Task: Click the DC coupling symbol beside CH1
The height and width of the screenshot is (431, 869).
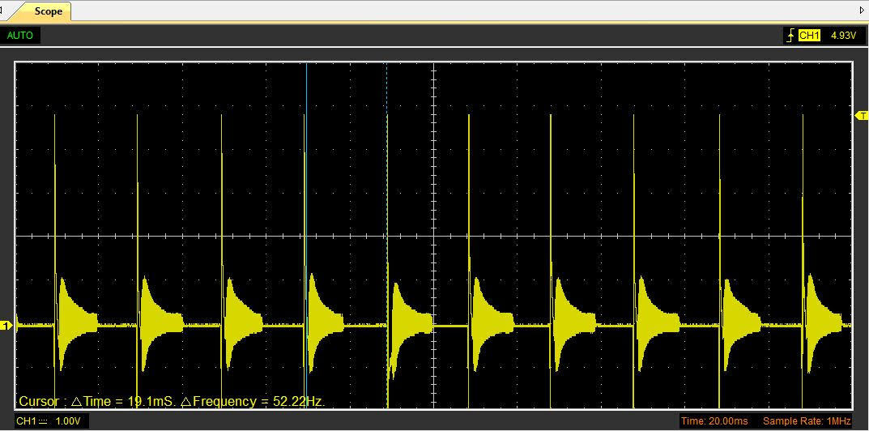Action: 44,422
